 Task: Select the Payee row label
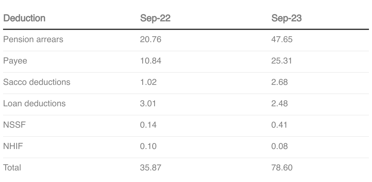pos(15,61)
